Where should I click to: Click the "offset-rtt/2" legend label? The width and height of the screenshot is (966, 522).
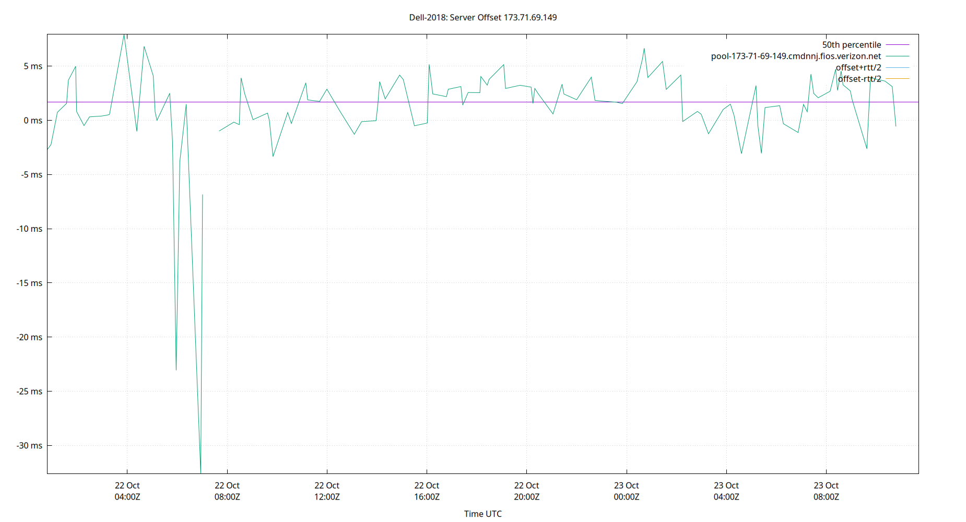pos(859,79)
